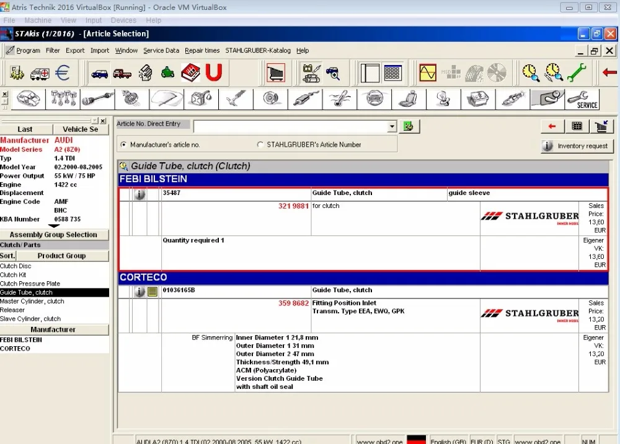Open the Service Data menu

pyautogui.click(x=161, y=51)
